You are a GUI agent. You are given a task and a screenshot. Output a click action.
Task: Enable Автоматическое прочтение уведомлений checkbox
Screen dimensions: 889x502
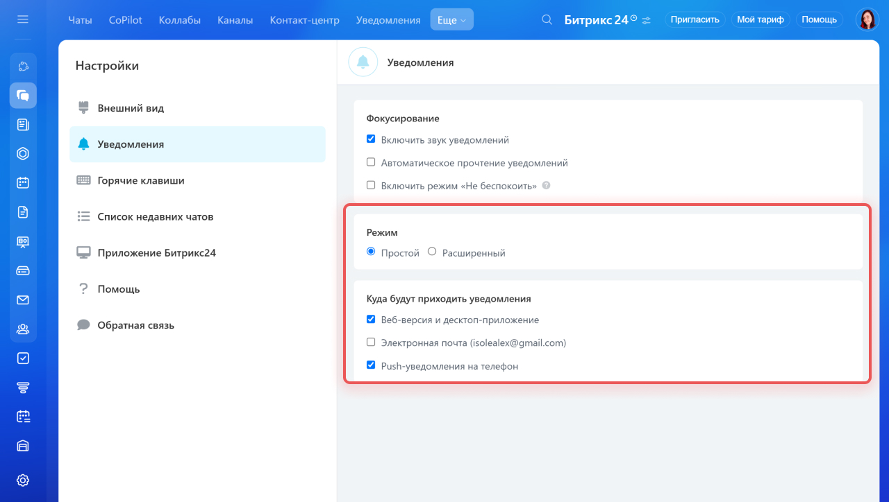click(x=371, y=162)
